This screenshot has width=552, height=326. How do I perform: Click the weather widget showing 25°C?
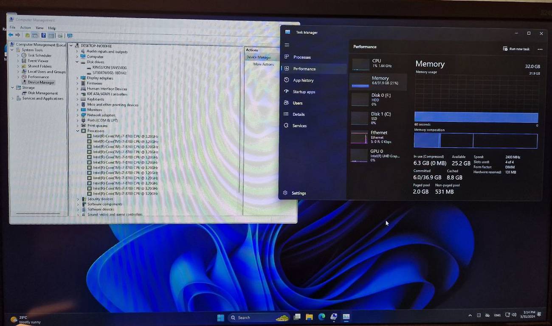tap(25, 320)
